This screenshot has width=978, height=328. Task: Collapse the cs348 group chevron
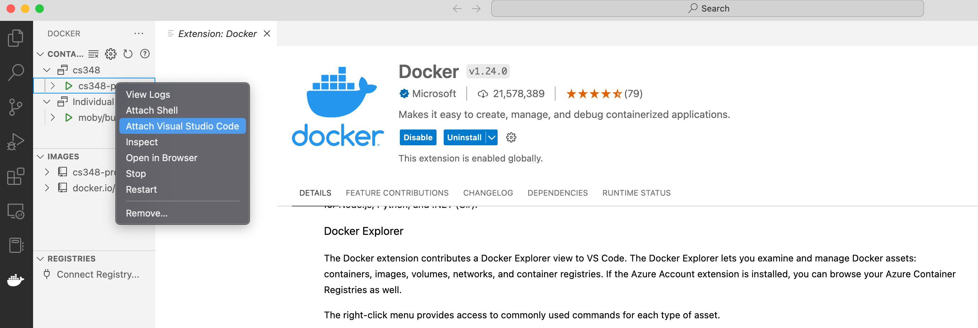(47, 70)
